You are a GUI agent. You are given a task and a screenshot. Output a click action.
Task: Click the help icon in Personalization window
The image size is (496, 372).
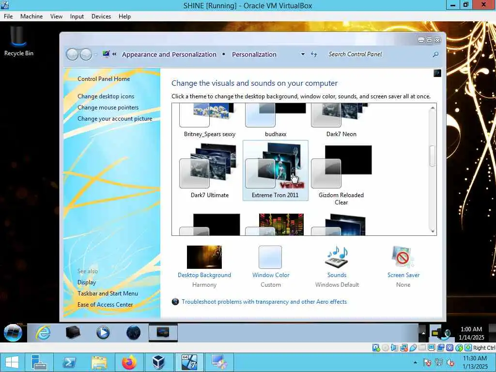point(437,73)
